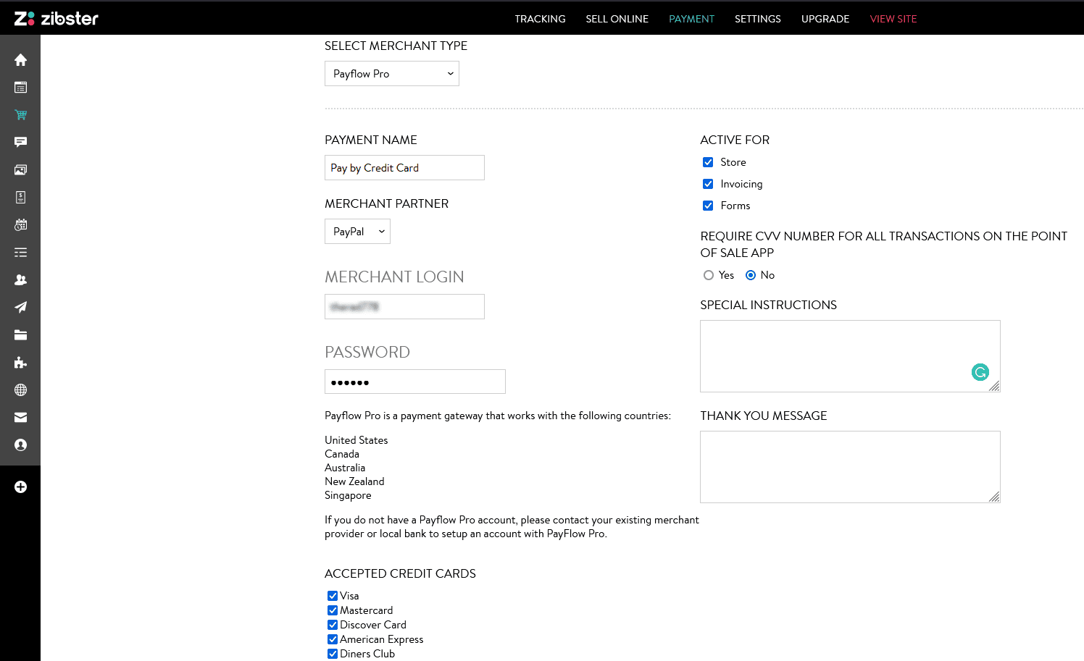The height and width of the screenshot is (661, 1084).
Task: Open the Select Merchant Type dropdown
Action: [391, 73]
